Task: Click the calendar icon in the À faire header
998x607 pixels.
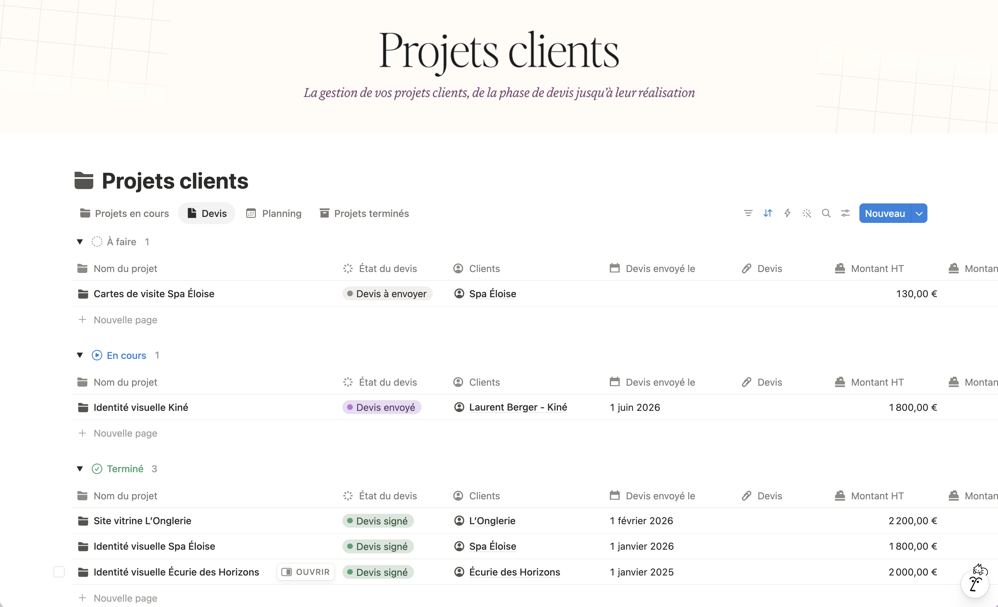Action: click(615, 268)
